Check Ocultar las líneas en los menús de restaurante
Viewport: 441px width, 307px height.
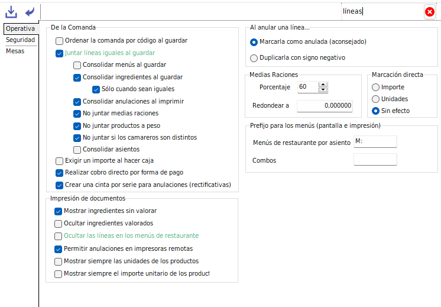coord(58,236)
